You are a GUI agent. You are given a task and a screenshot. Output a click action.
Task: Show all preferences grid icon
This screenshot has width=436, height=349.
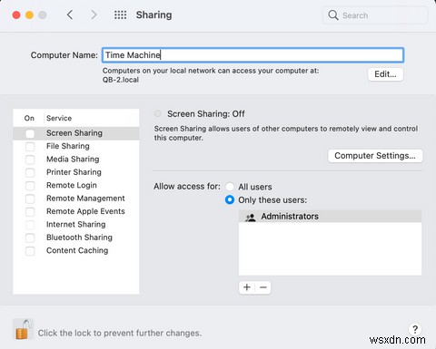[120, 15]
